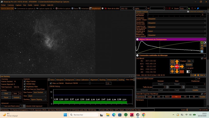The width and height of the screenshot is (209, 118).
Task: Click the spiral search icon
Action: pos(172,62)
